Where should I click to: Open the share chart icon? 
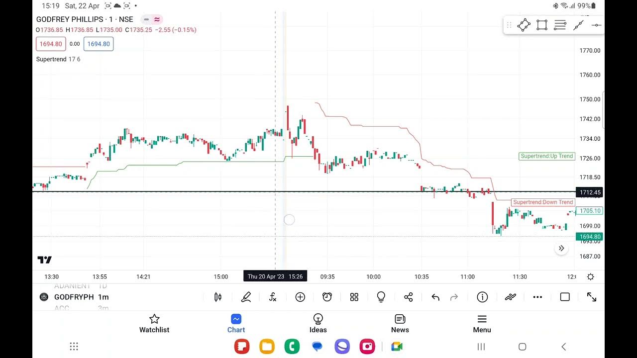point(409,297)
